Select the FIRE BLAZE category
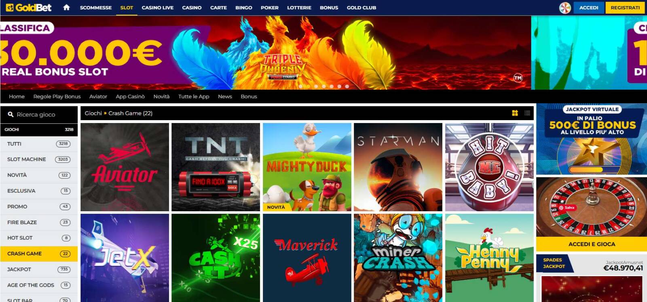Image resolution: width=647 pixels, height=302 pixels. click(x=39, y=223)
